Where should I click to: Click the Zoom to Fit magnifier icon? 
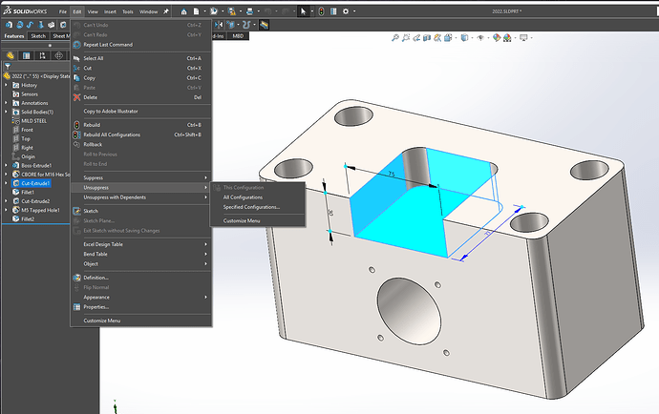(394, 37)
